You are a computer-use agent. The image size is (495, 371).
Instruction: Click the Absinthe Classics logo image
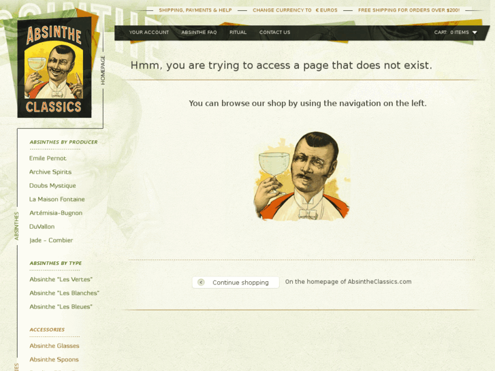tap(54, 67)
